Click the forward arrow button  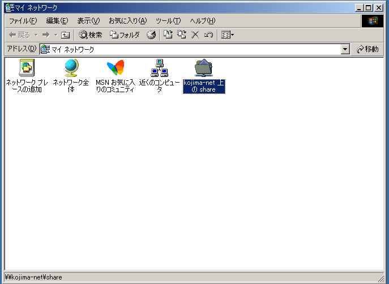pyautogui.click(x=46, y=35)
